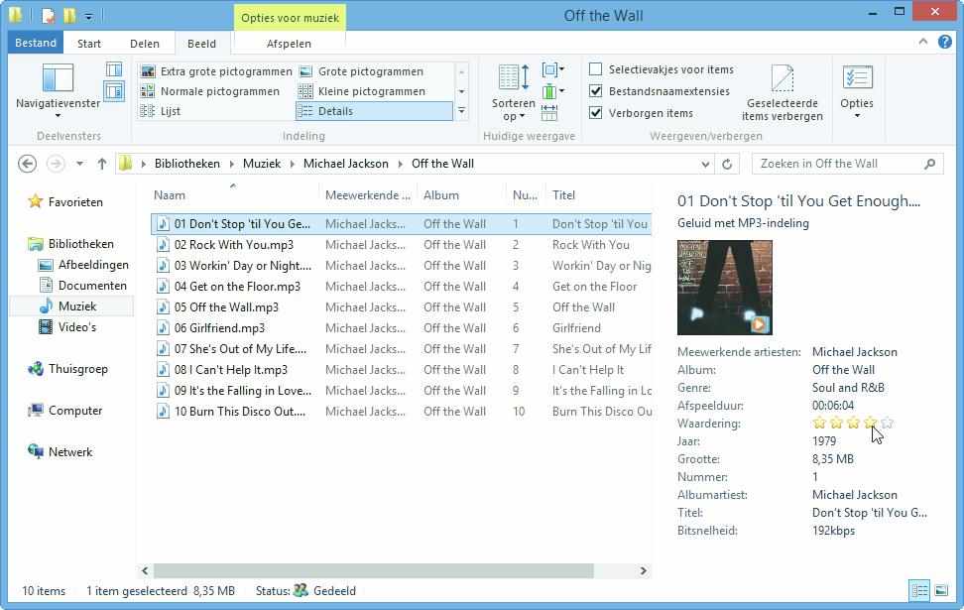Expand the Michael Jackson breadcrumb arrow

(x=401, y=164)
